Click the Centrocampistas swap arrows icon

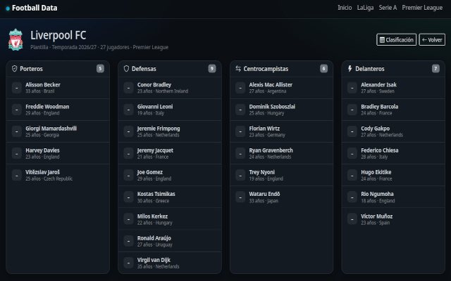coord(238,69)
